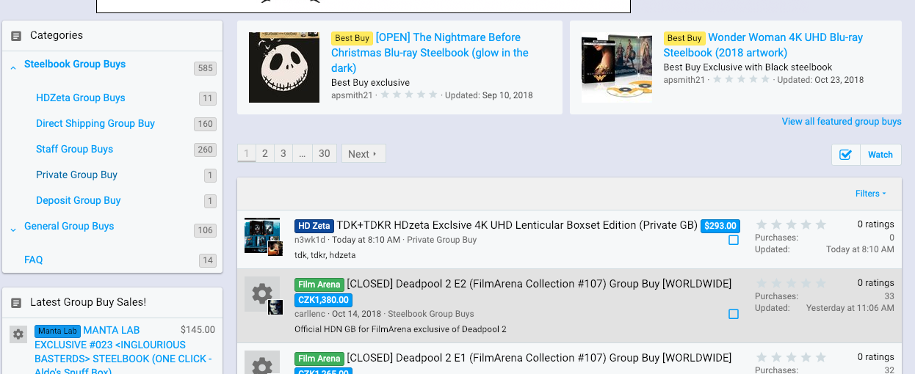915x374 pixels.
Task: Open user n3wk1d's profile
Action: click(310, 240)
